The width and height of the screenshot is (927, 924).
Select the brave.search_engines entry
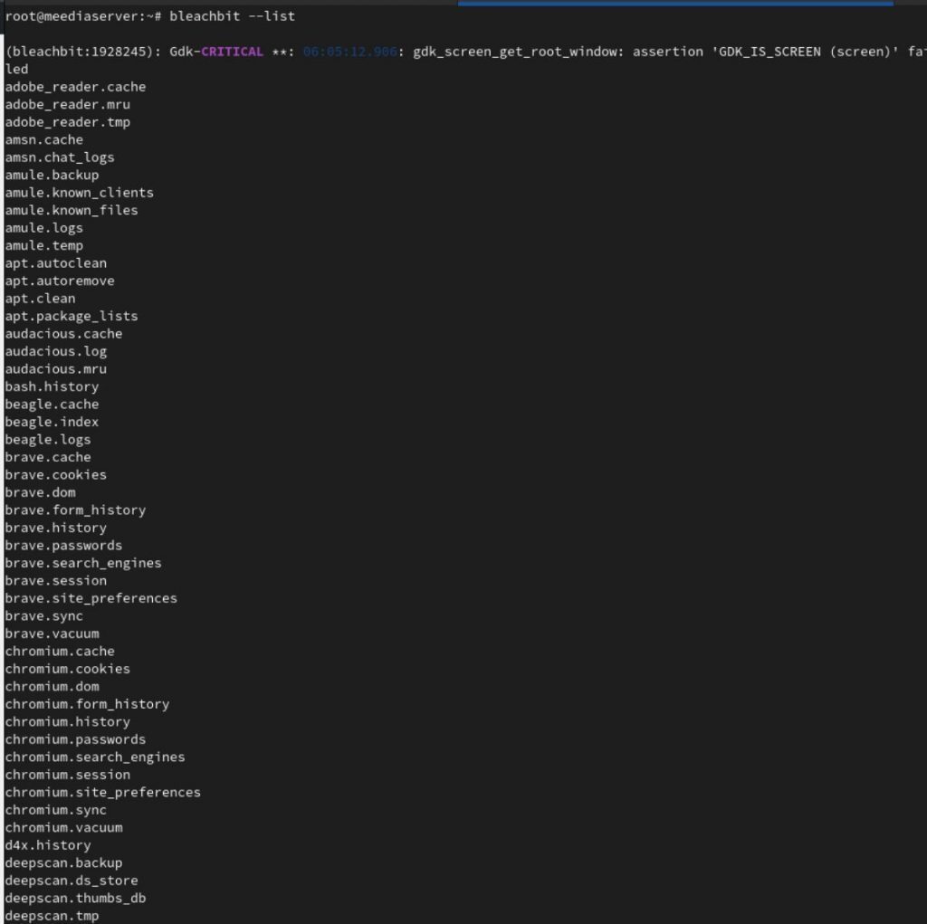[82, 562]
